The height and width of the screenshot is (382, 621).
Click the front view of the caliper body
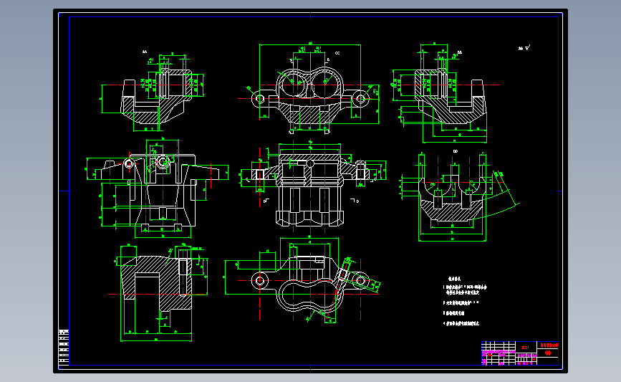point(158,188)
